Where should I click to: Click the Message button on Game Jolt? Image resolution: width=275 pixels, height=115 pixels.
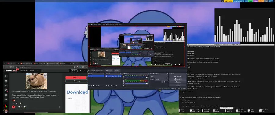76,81
